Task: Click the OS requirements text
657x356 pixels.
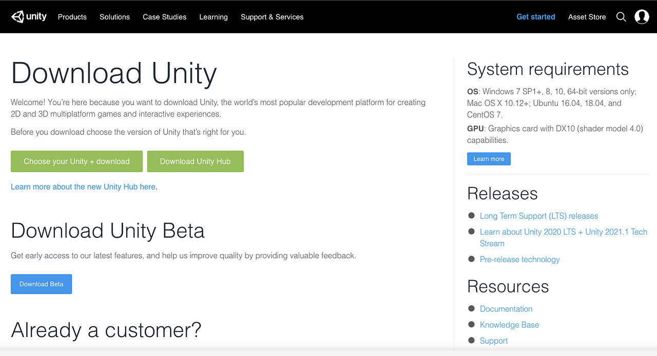Action: coord(552,103)
